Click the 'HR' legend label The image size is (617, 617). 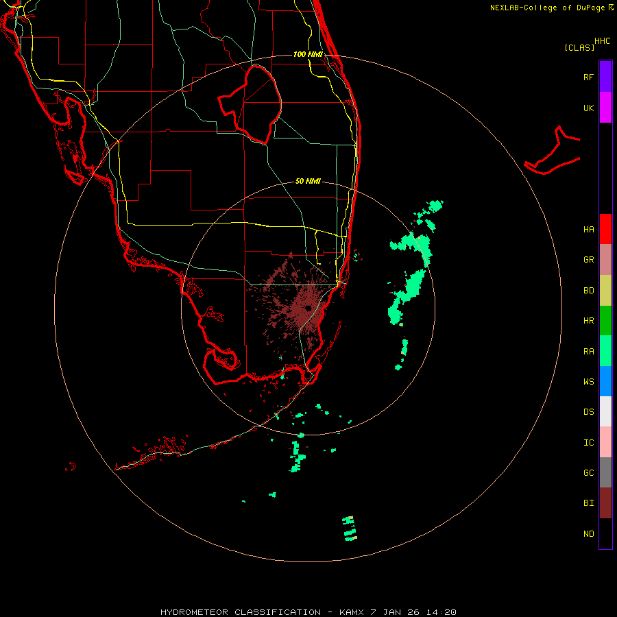[588, 321]
